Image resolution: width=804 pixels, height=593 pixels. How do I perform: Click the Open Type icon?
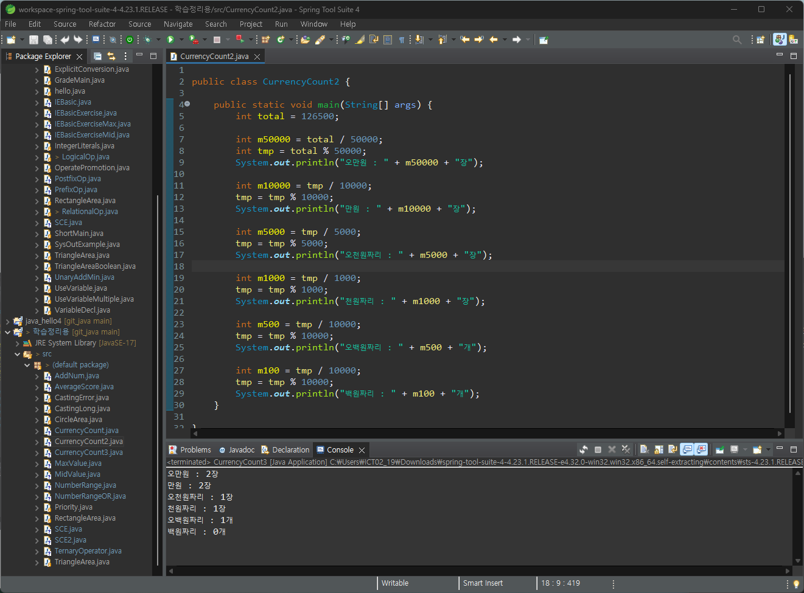[x=306, y=40]
